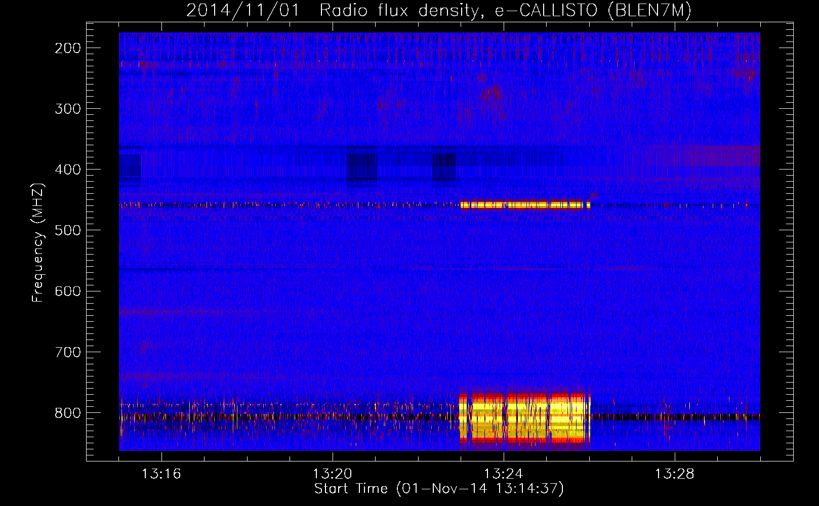The height and width of the screenshot is (506, 819).
Task: Click the plot title '2014/11/01 Radio flux density, e-CALLISTO (BLEN7M)'
Action: (439, 11)
